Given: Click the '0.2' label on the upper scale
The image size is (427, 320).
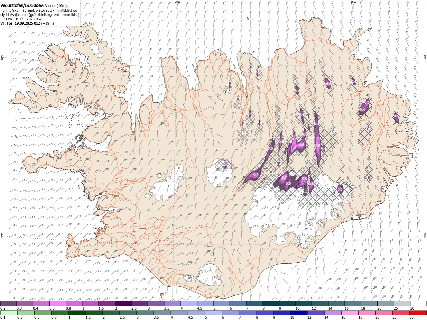Looking at the screenshot, I should 3,308.
